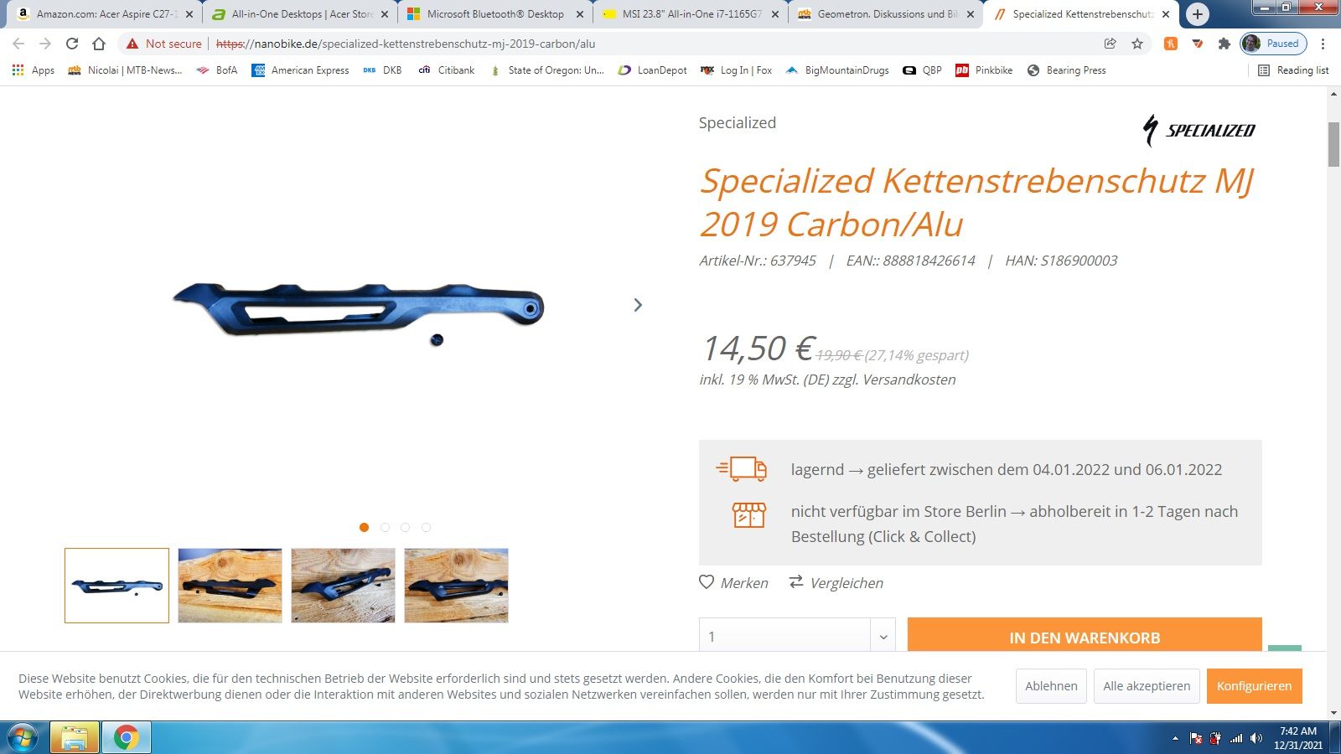Select the fourth image carousel dot
This screenshot has width=1341, height=754.
point(427,527)
